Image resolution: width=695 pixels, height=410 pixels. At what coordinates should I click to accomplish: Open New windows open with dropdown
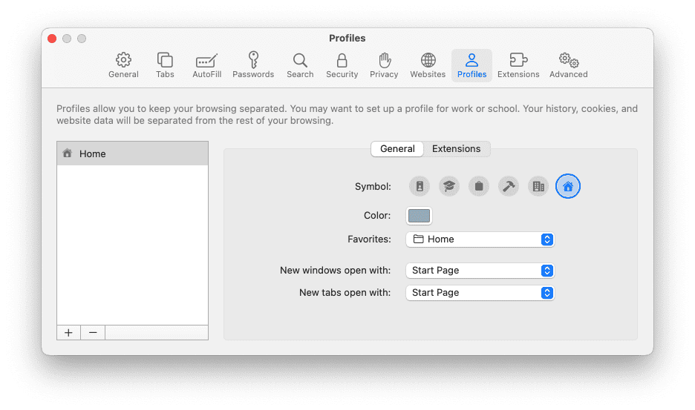tap(480, 271)
